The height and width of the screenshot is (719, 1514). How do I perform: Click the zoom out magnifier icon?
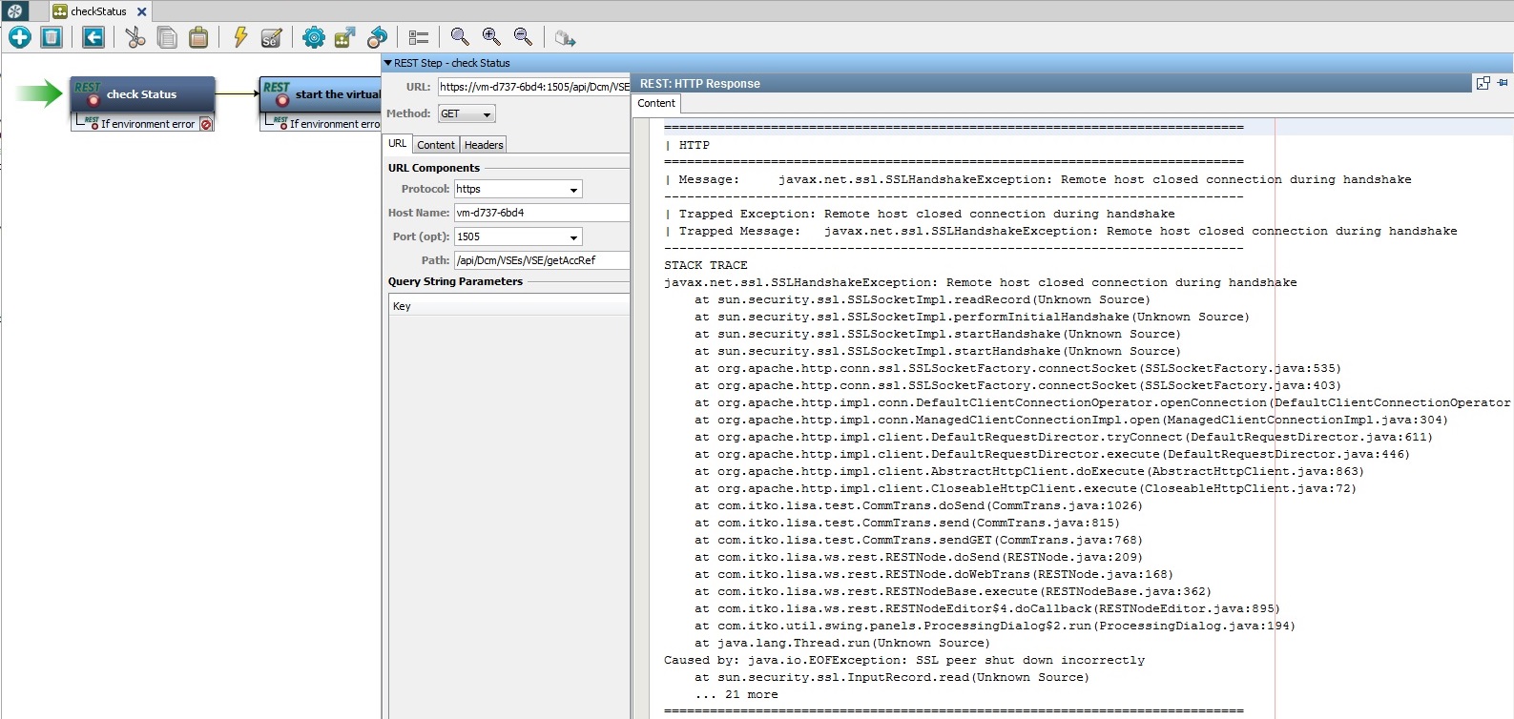pos(523,37)
